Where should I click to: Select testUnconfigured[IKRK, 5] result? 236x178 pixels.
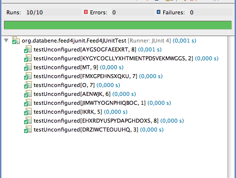(x=81, y=112)
